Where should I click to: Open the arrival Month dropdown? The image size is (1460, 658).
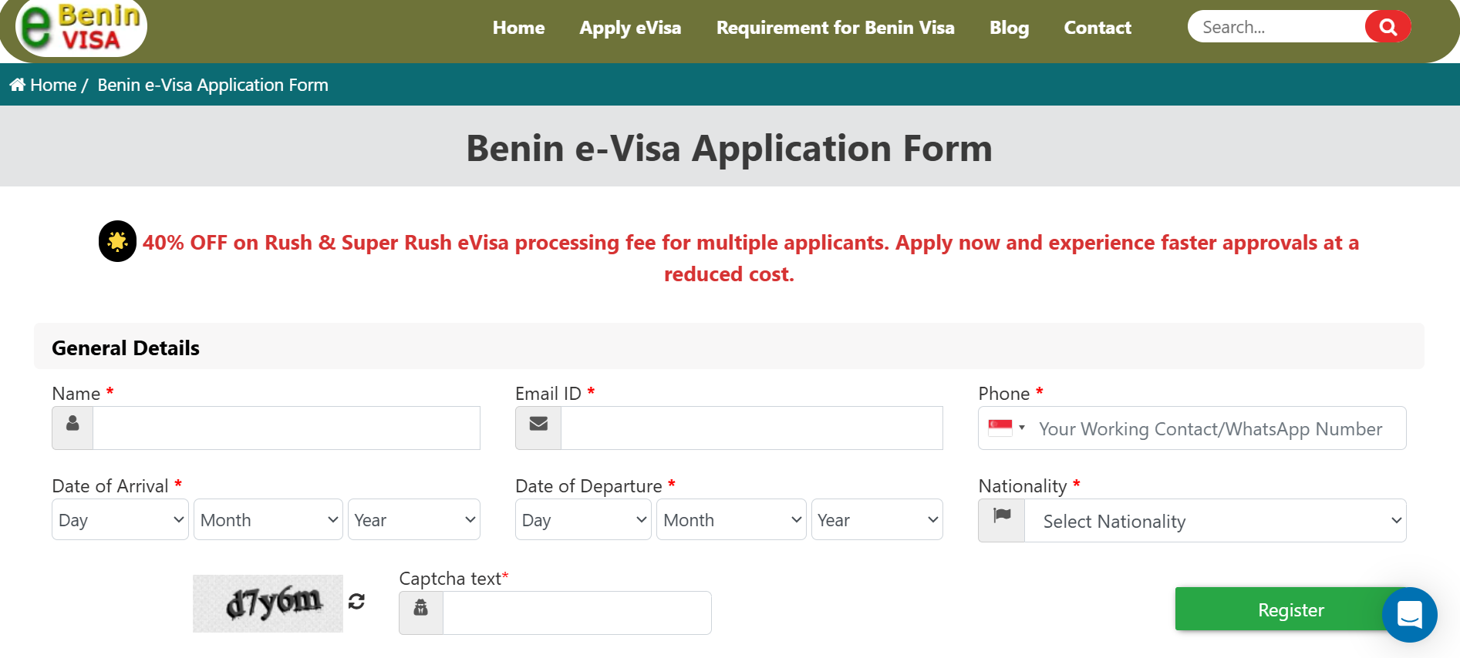pyautogui.click(x=268, y=520)
